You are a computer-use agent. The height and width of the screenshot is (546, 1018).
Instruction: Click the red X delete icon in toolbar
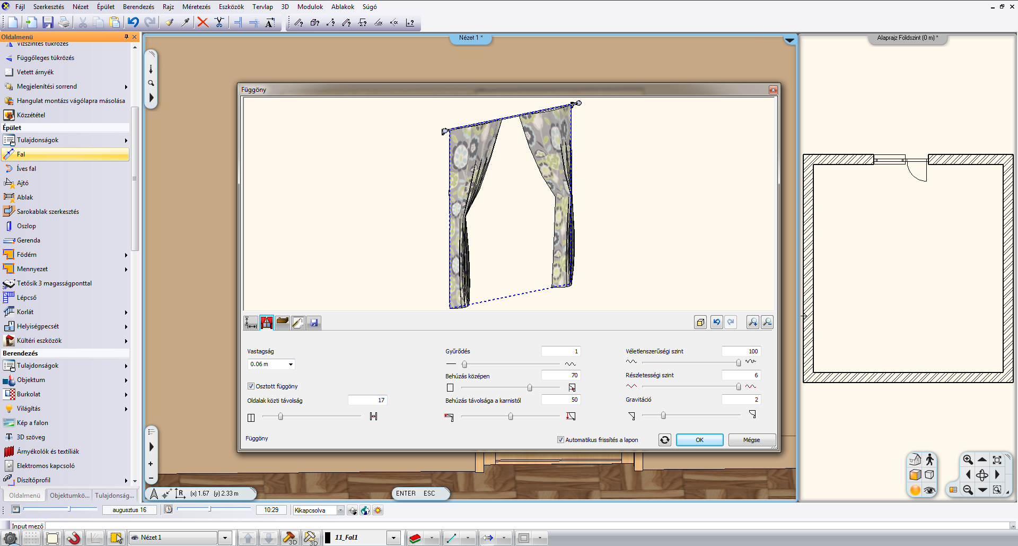pyautogui.click(x=203, y=22)
